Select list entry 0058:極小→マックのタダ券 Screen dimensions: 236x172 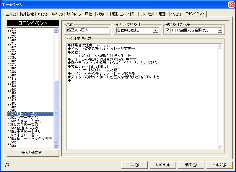30,138
